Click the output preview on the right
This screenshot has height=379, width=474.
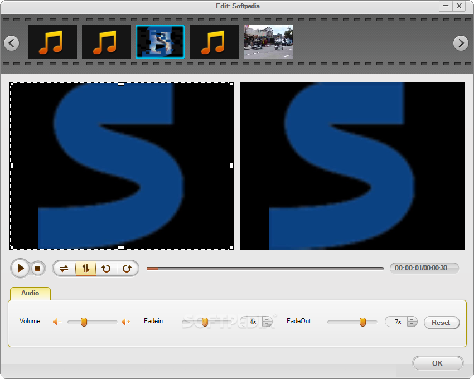[352, 166]
